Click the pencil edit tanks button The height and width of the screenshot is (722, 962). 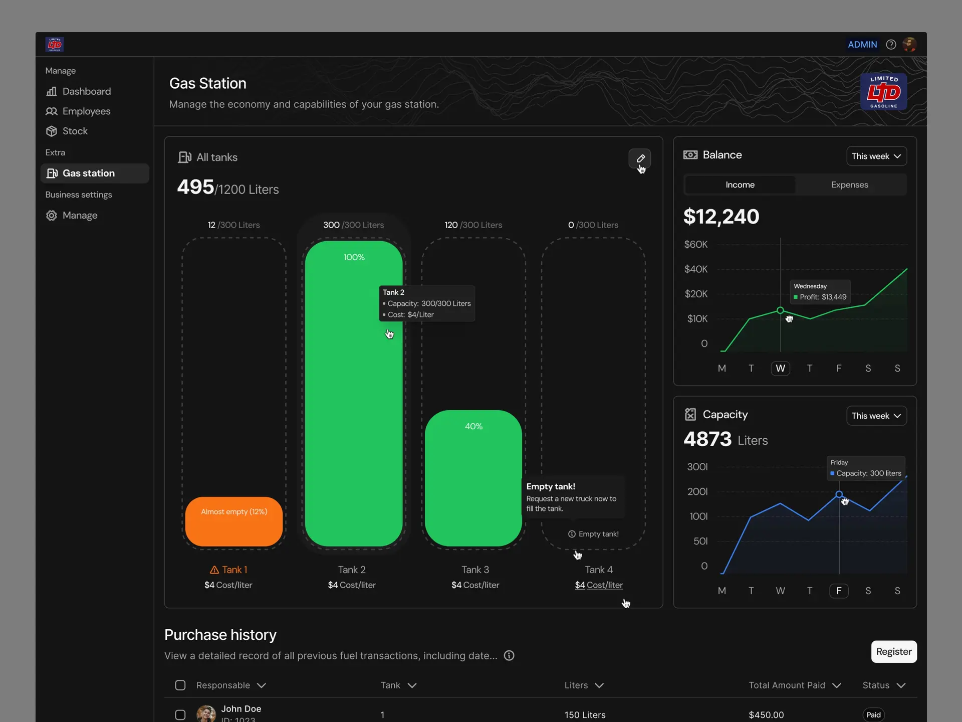click(640, 158)
